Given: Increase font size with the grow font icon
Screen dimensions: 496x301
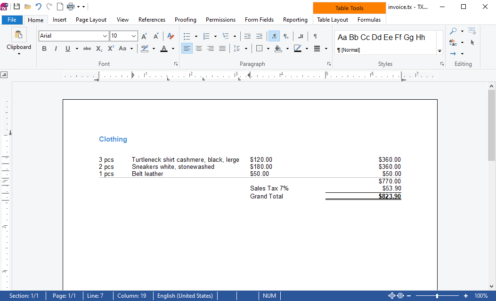Looking at the screenshot, I should [144, 36].
